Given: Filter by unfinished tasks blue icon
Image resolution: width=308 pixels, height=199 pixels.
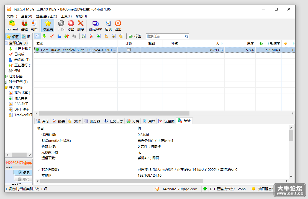Looking at the screenshot, I should [x=59, y=36].
